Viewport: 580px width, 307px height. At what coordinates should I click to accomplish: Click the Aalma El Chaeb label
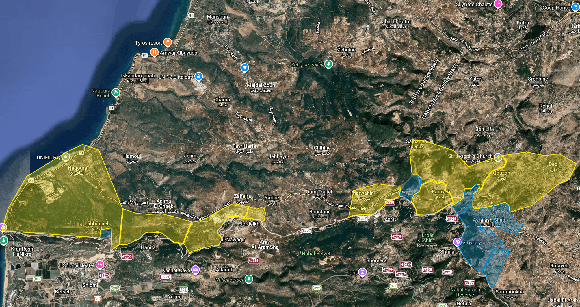163,206
